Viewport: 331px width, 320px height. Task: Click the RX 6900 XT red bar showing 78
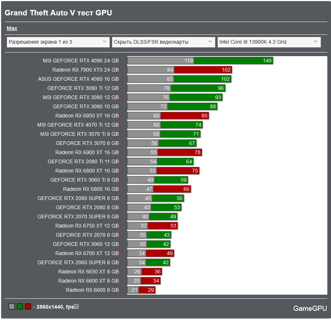[180, 152]
